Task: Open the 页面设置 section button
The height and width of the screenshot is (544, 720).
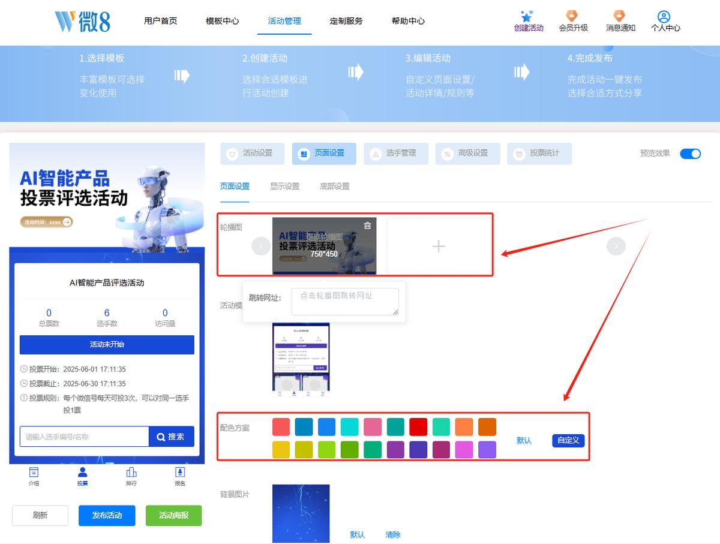Action: pyautogui.click(x=324, y=154)
